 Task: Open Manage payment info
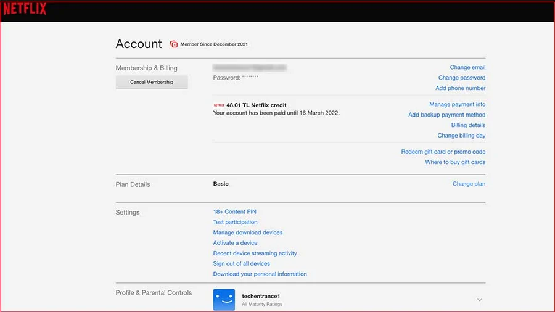point(458,104)
